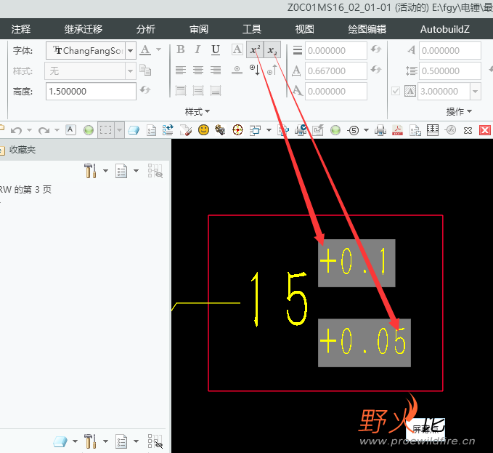Click the 0.500000 line spacing field
This screenshot has width=493, height=453.
450,71
